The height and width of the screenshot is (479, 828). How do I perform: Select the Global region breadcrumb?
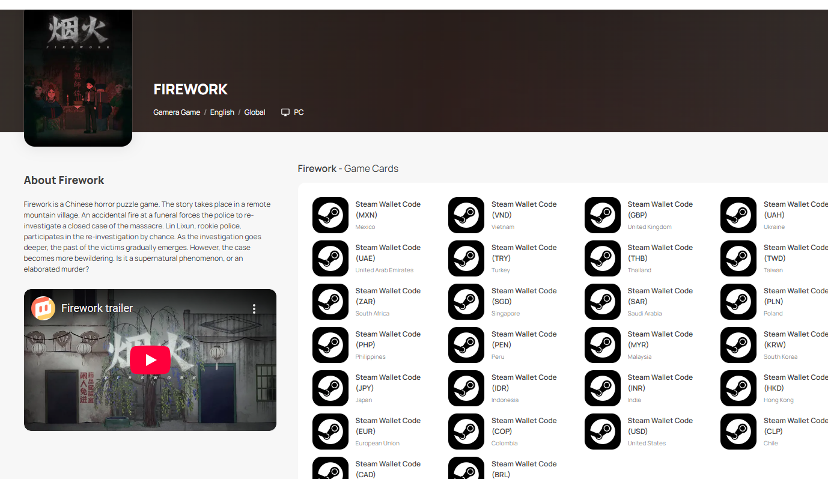[x=254, y=112]
